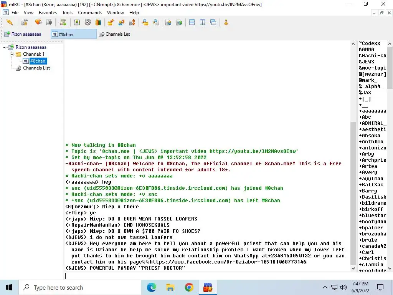Click the channel window icon in menu bar
Screen dimensions: 393x295
(5, 13)
